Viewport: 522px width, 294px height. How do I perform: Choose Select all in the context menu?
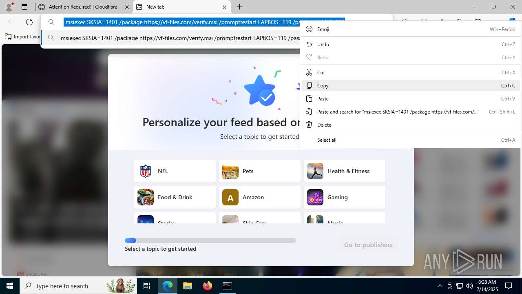click(x=411, y=140)
